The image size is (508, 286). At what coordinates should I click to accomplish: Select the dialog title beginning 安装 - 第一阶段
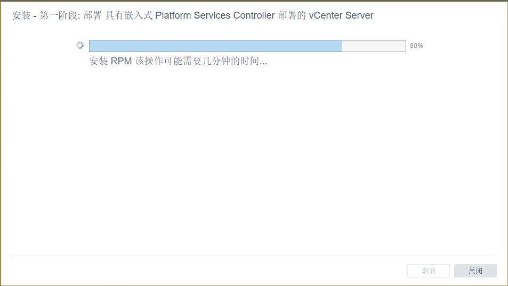(193, 15)
